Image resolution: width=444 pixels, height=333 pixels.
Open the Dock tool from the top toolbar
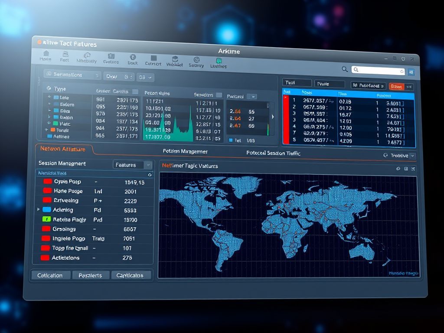coord(133,57)
